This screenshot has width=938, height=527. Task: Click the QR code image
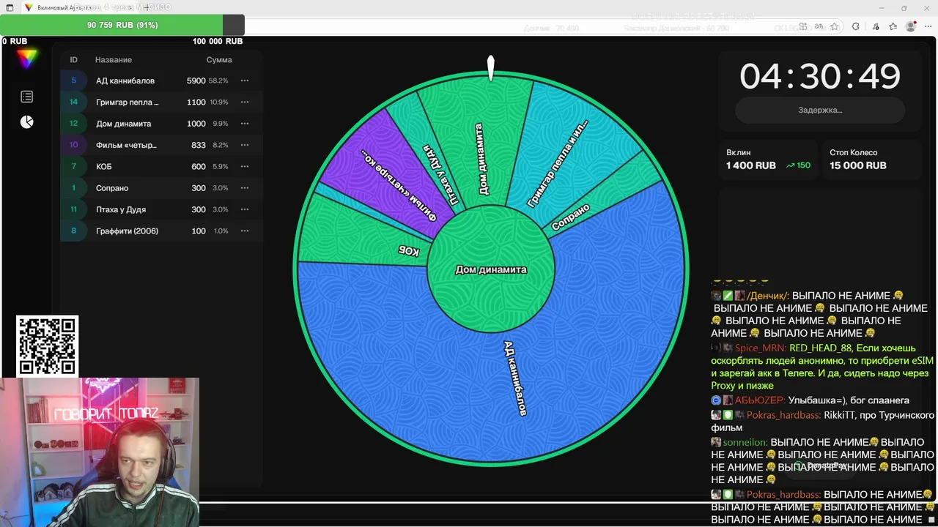tap(47, 346)
